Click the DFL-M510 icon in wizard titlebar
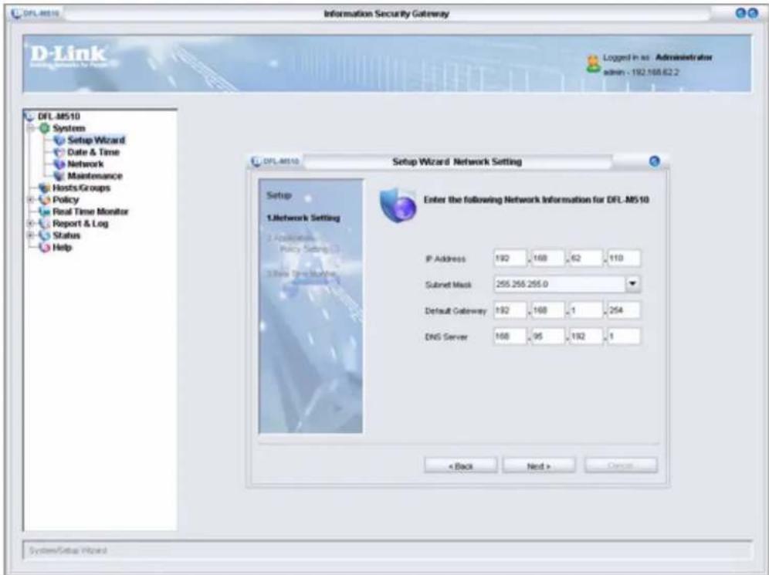Screen dimensions: 769x575 tap(256, 161)
